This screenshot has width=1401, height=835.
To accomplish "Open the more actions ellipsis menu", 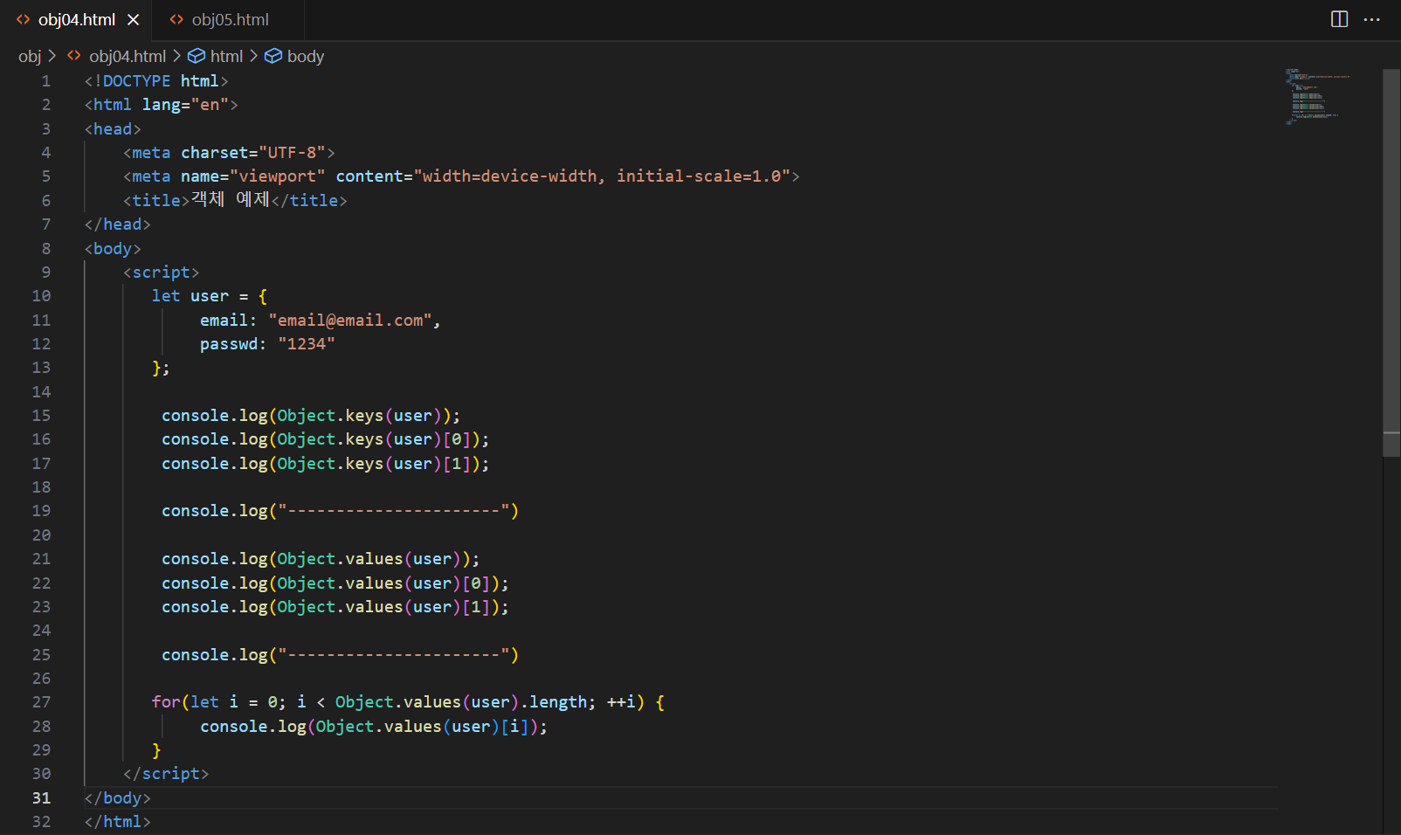I will (1372, 19).
